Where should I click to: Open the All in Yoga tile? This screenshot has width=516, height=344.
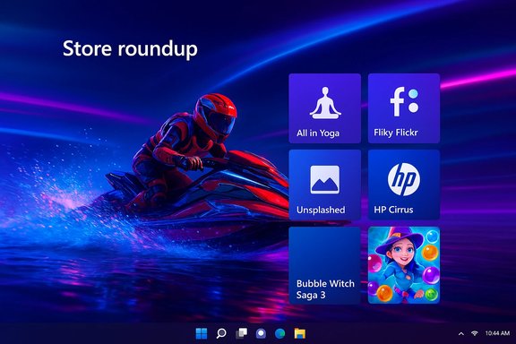(325, 108)
